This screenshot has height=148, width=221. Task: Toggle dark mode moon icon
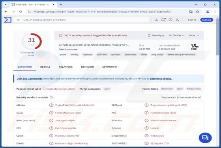(178, 20)
